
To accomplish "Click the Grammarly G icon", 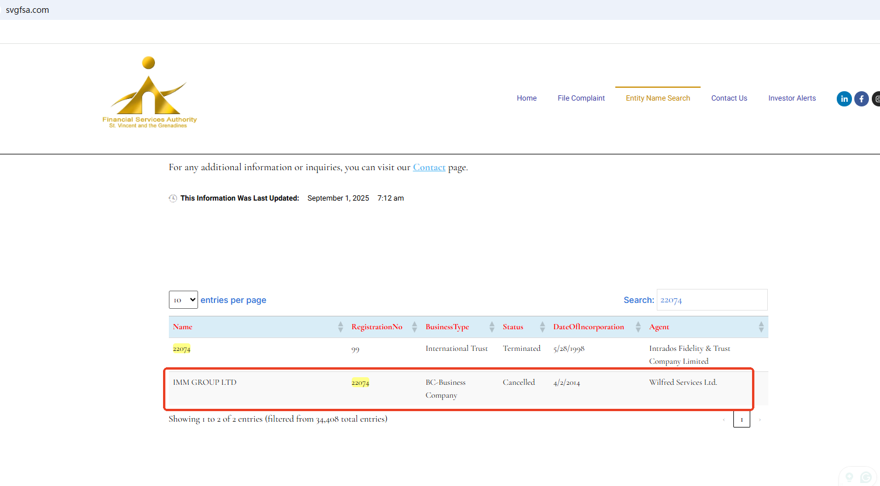I will 866,478.
